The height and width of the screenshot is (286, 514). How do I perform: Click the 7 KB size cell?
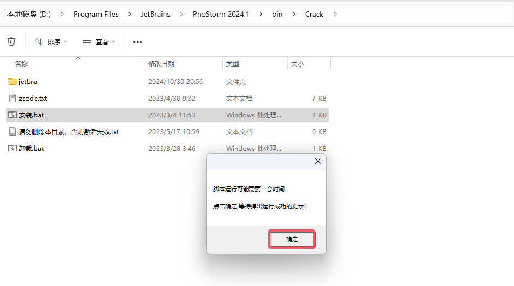click(x=319, y=99)
